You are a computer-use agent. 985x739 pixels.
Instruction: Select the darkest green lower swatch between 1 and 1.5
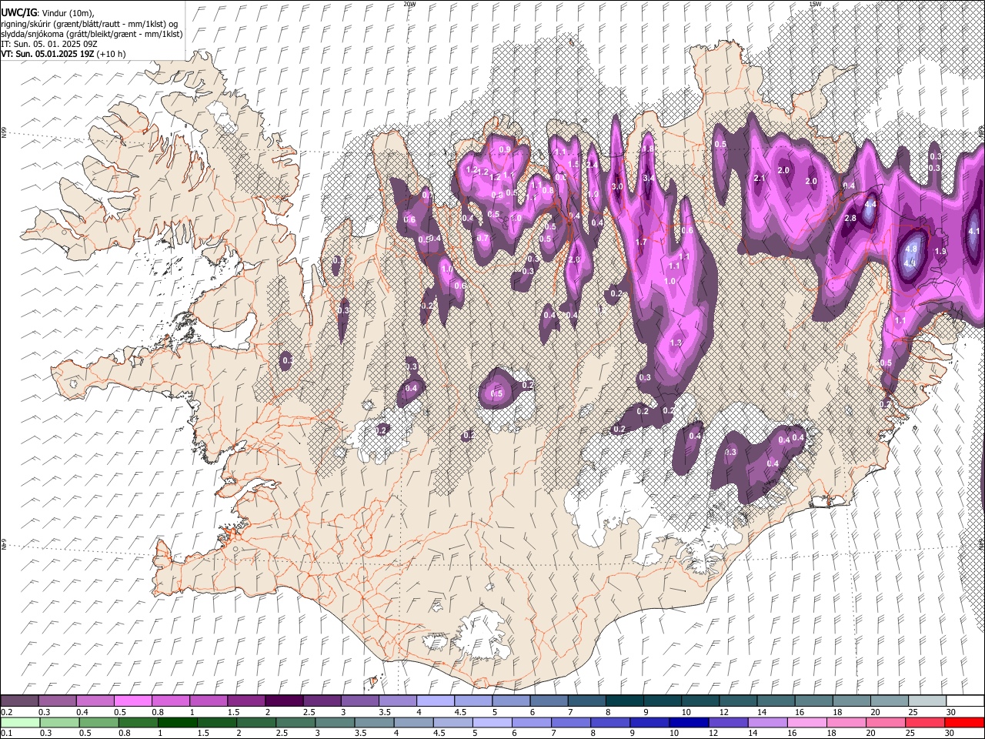pos(177,722)
